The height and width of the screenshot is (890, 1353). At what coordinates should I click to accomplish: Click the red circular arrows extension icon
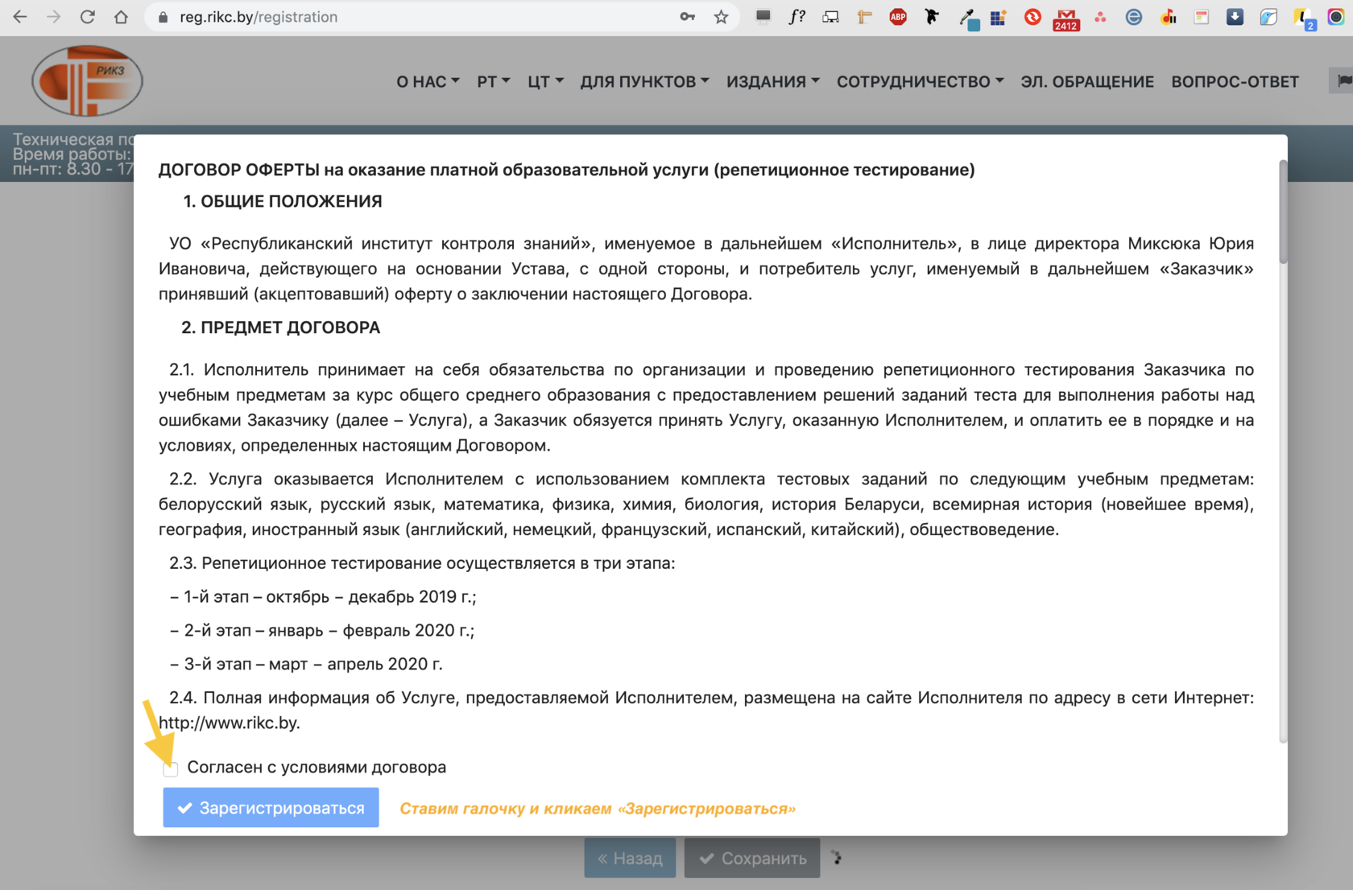(1032, 17)
